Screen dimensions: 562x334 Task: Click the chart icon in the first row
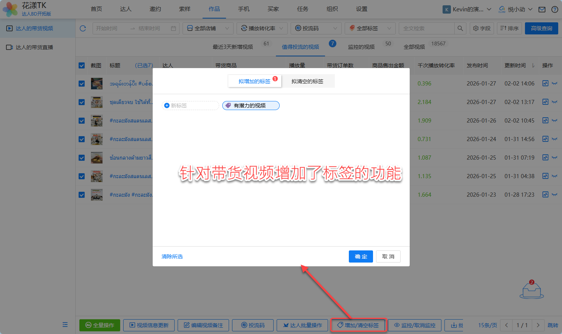point(545,84)
